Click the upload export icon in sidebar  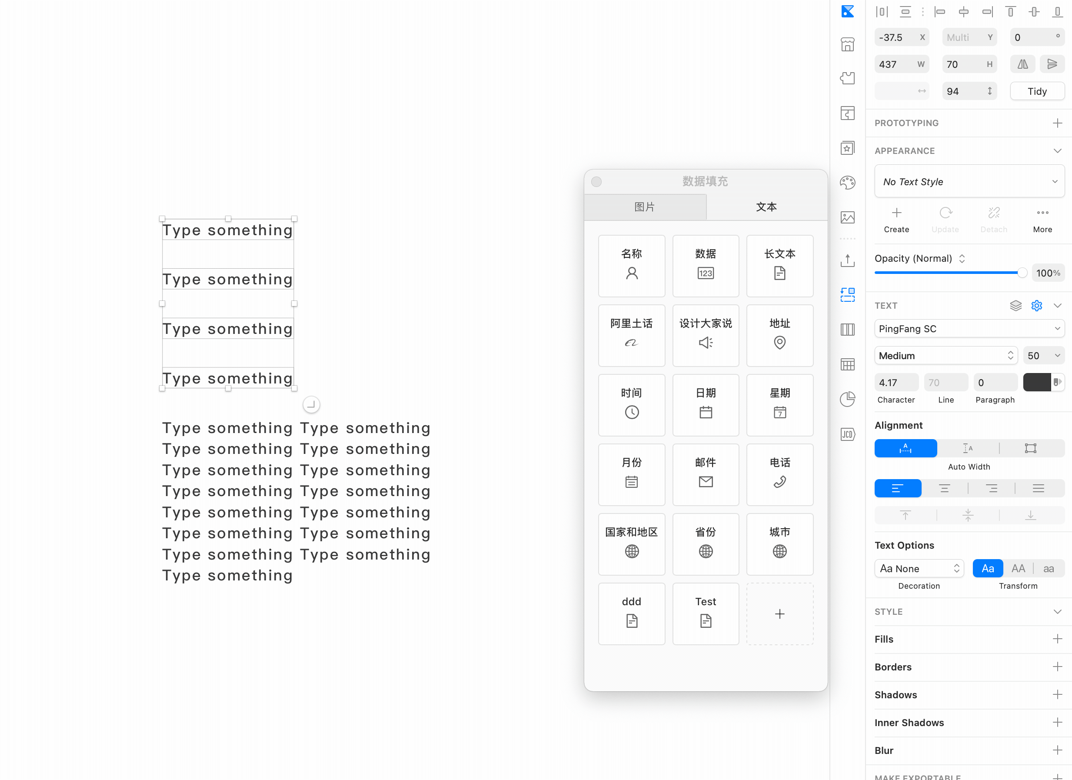pyautogui.click(x=847, y=260)
